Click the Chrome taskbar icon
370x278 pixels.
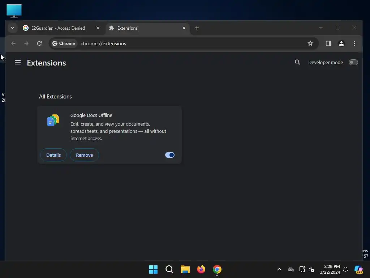[217, 269]
